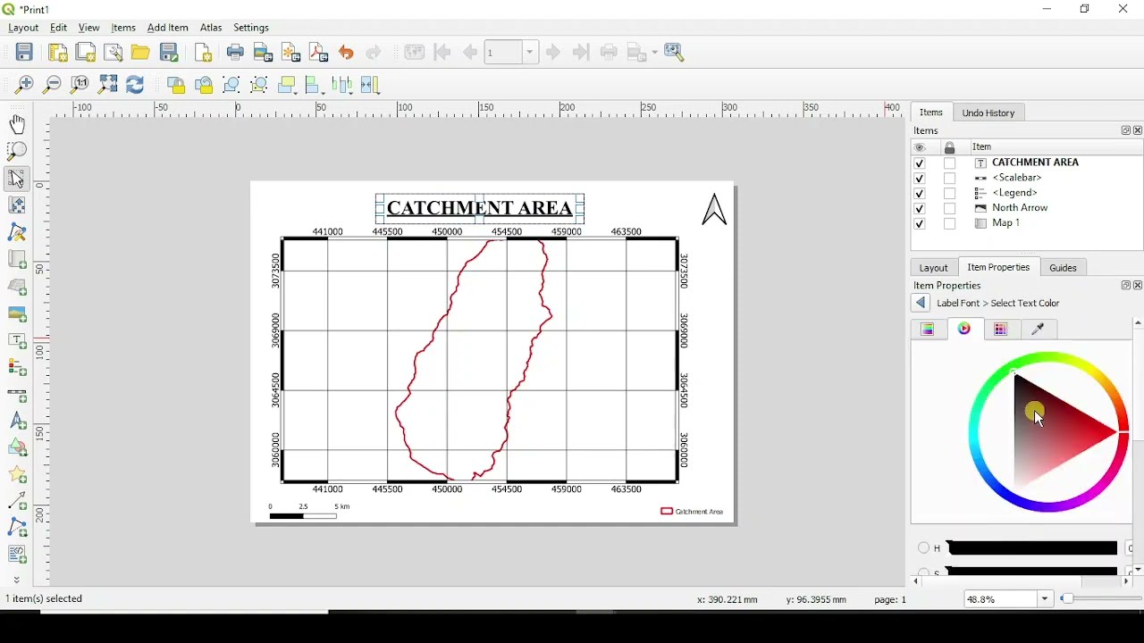Export layout as SVG icon

(290, 53)
